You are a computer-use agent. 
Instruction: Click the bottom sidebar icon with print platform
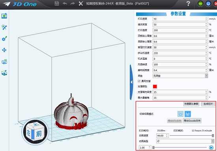click(x=4, y=73)
